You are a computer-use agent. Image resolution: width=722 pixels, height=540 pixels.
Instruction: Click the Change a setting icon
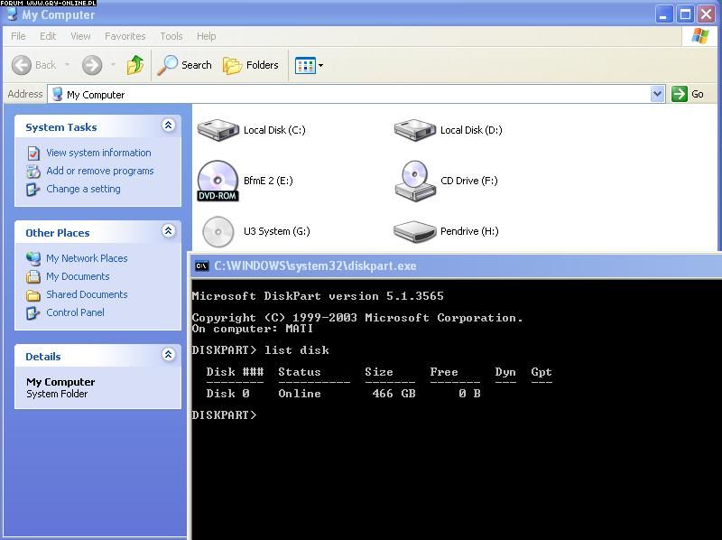click(x=33, y=190)
